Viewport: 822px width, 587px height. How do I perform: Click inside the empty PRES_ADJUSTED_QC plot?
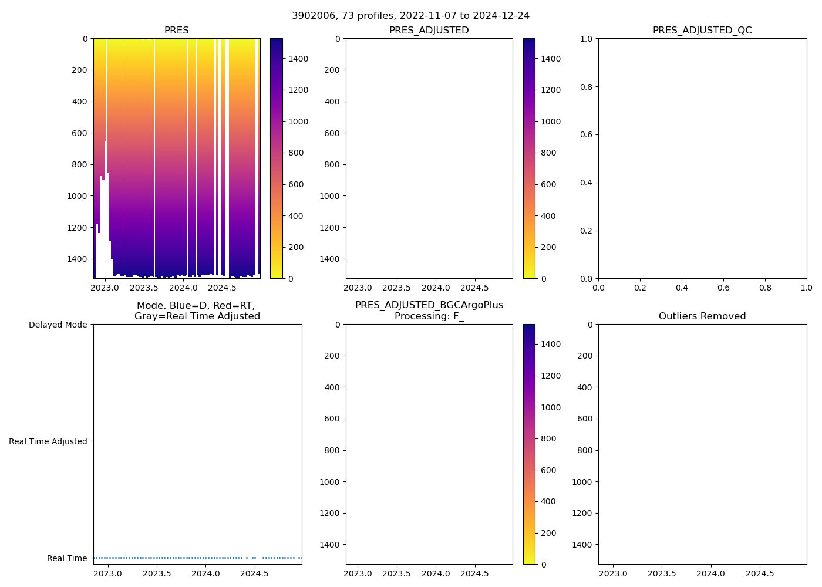tap(702, 158)
